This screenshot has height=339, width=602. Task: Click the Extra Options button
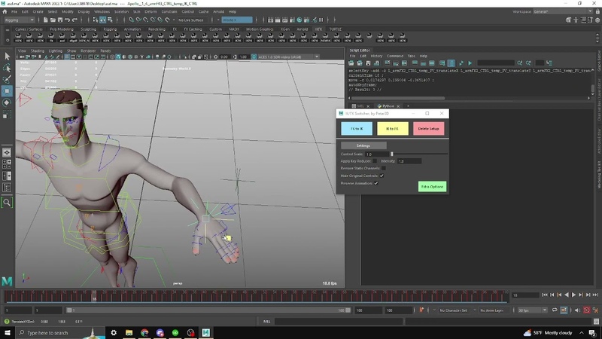tap(432, 187)
